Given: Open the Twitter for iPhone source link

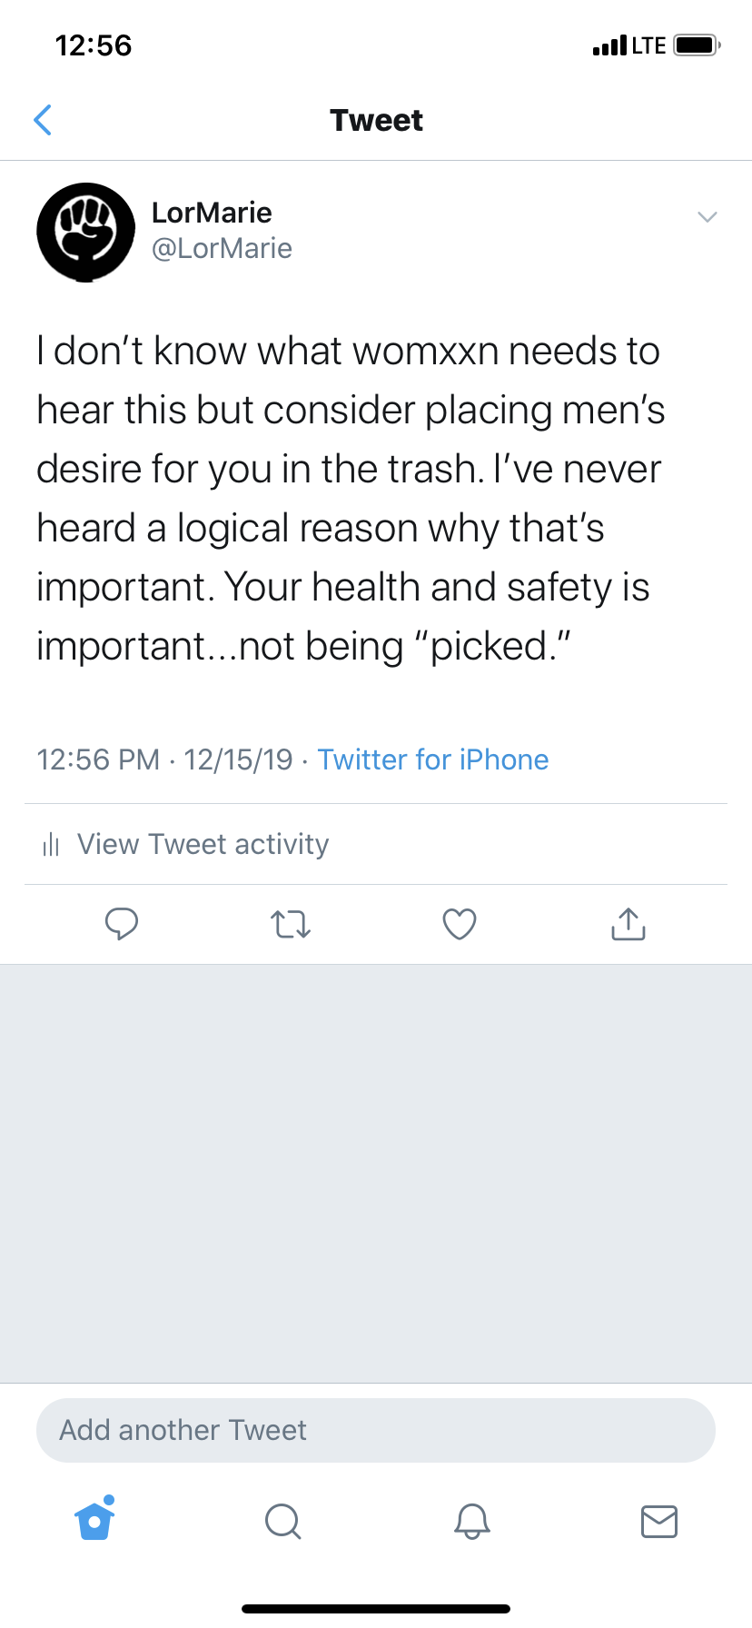Looking at the screenshot, I should pyautogui.click(x=433, y=759).
